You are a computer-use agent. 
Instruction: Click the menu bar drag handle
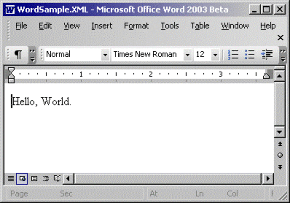click(8, 30)
